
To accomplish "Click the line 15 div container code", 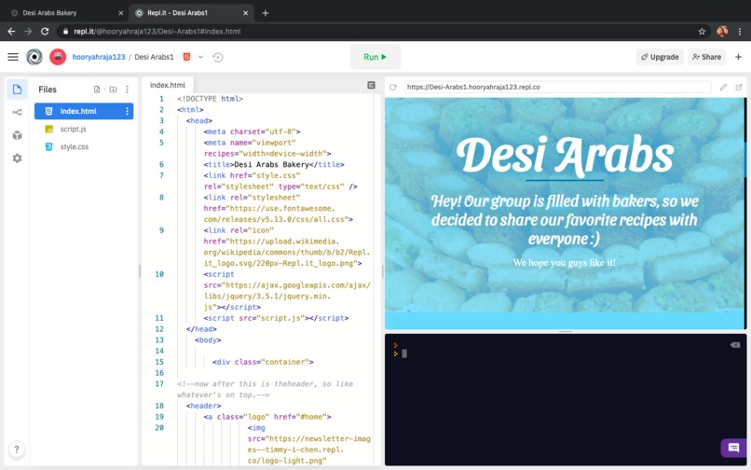I will (x=263, y=362).
